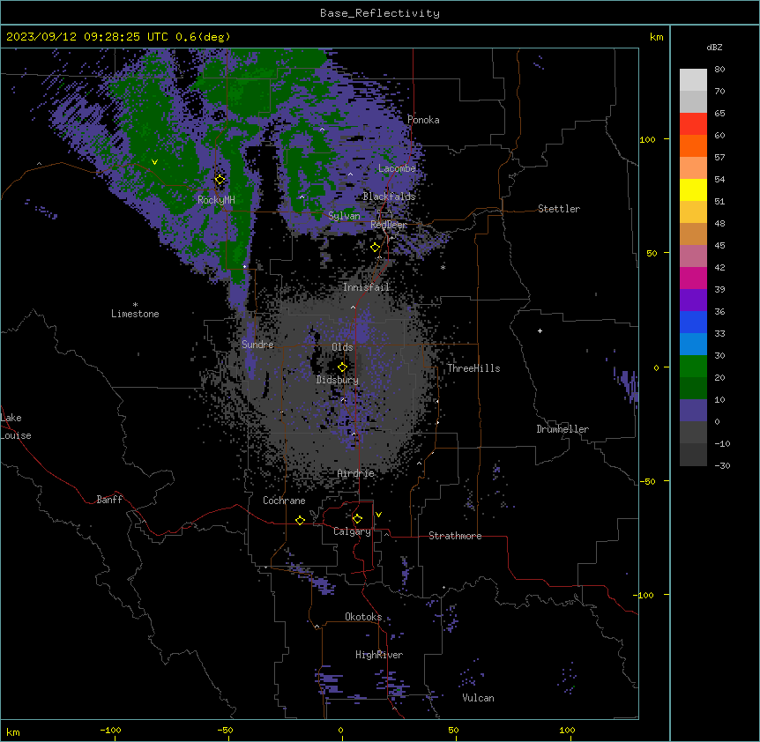Click the RockyMH label
760x742 pixels.
[x=216, y=200]
